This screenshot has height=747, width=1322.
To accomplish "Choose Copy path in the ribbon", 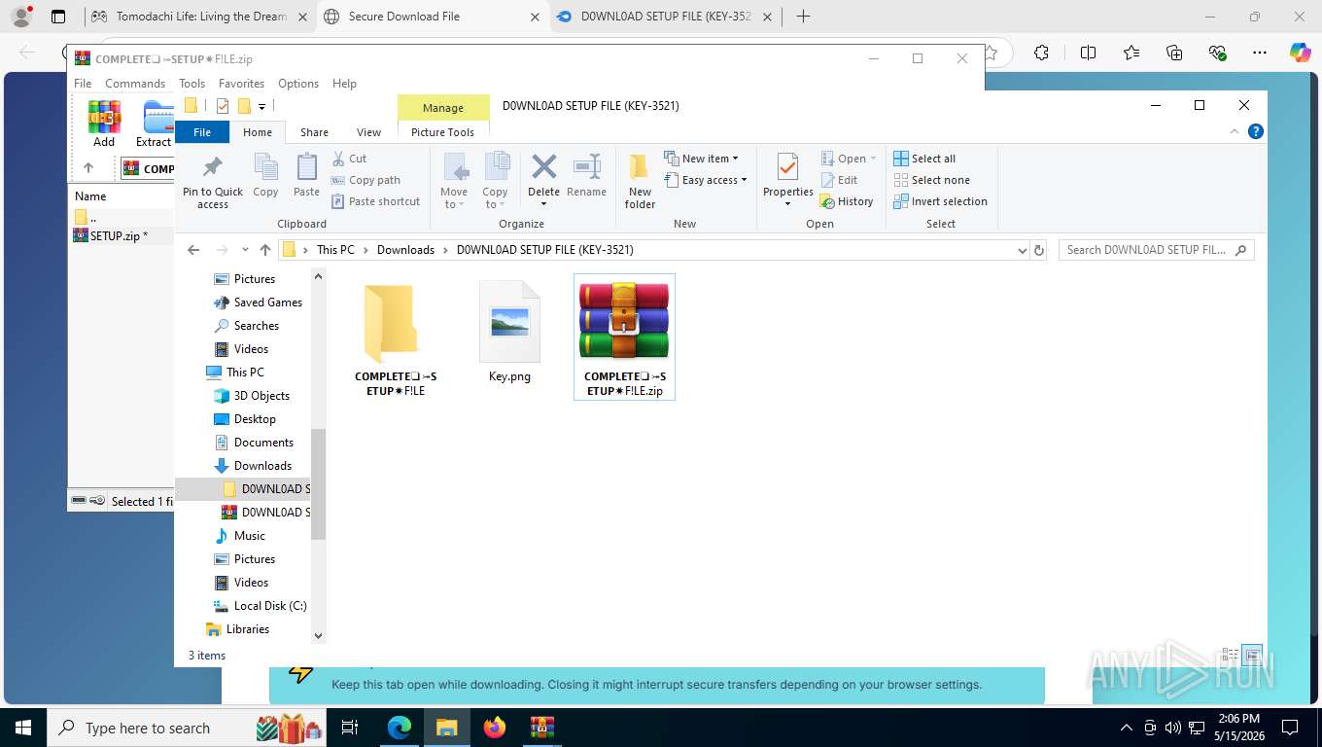I will pos(365,180).
